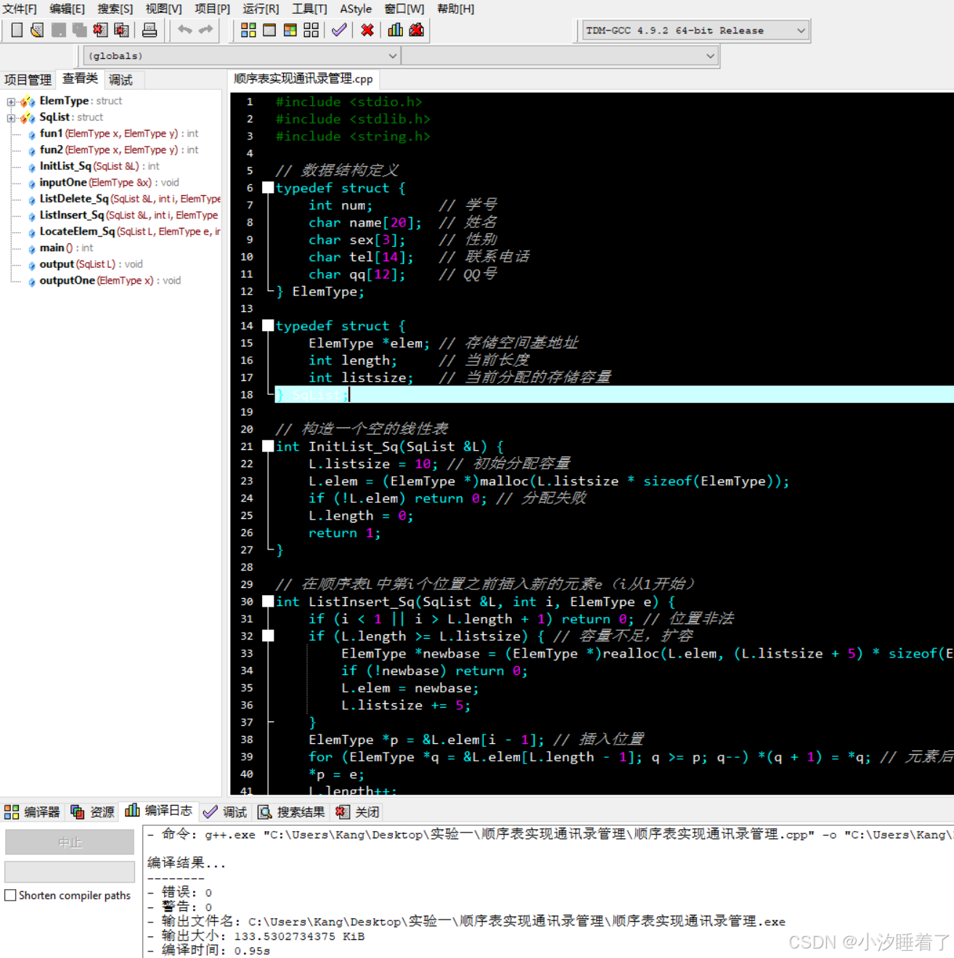Compile the project
The width and height of the screenshot is (954, 958).
(248, 30)
